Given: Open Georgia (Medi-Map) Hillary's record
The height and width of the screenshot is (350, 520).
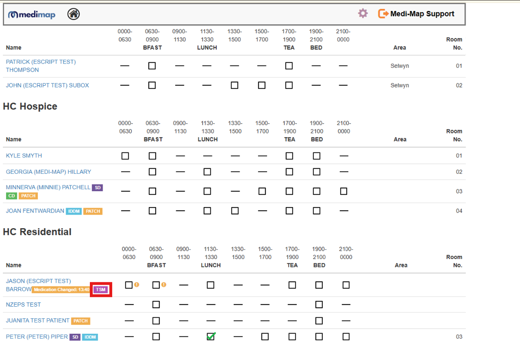Looking at the screenshot, I should 48,172.
